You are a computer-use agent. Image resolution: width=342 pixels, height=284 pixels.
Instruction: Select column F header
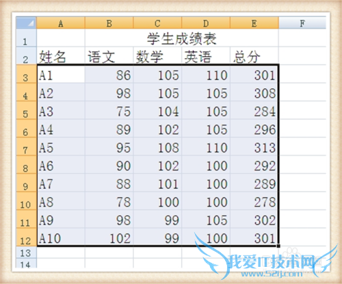point(302,23)
